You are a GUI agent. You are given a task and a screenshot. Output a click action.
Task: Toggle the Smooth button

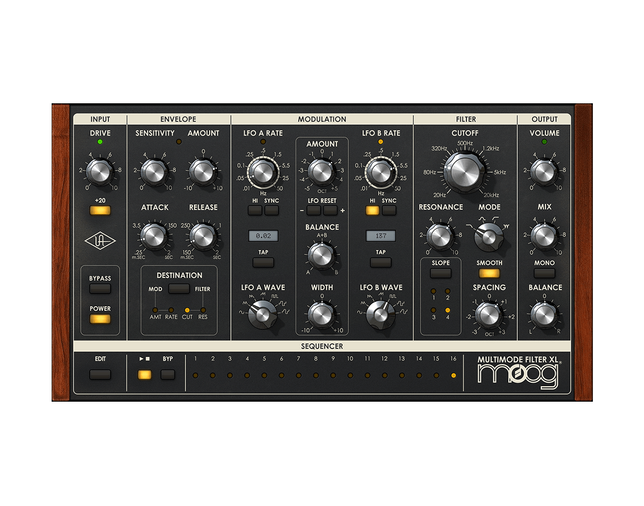(x=489, y=273)
